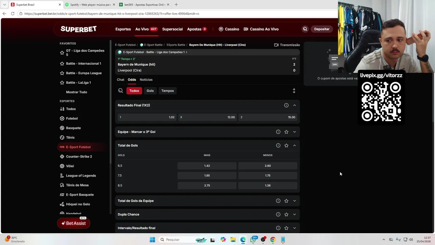This screenshot has height=245, width=435.
Task: Select E-Sport Basquete in sidebar
Action: pyautogui.click(x=80, y=195)
